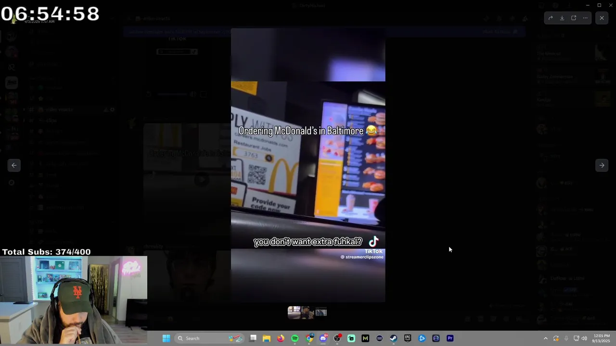Click the dark round icon before Steam
Screen dimensions: 616x346
[380, 338]
